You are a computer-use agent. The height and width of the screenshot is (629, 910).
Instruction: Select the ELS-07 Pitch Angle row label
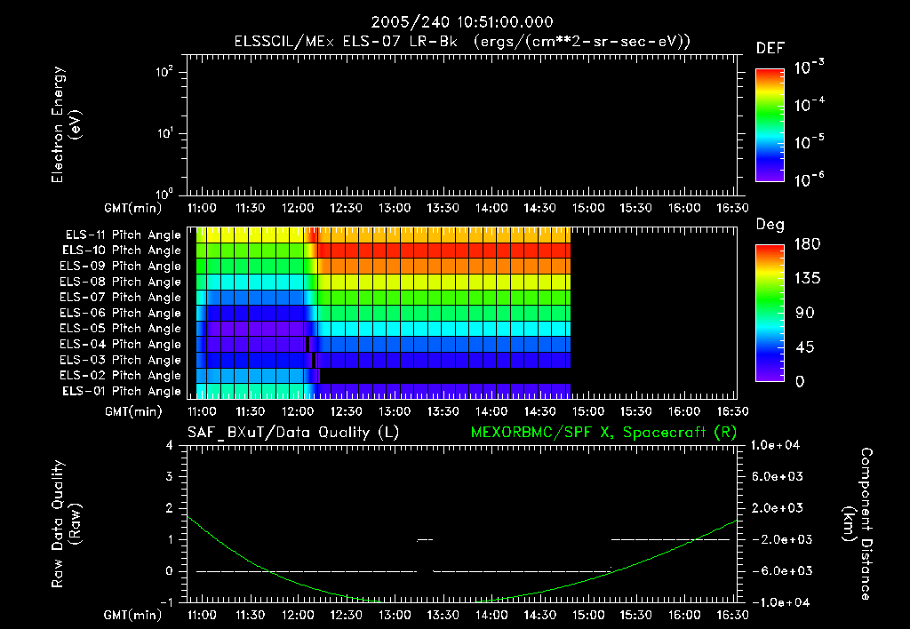tap(121, 297)
